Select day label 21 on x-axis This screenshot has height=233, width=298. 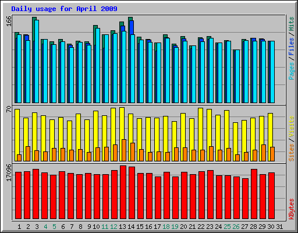pyautogui.click(x=192, y=227)
